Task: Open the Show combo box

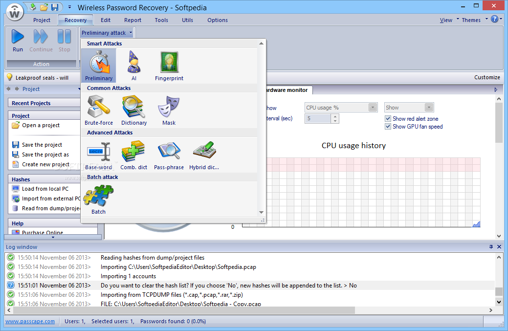Action: click(x=409, y=108)
